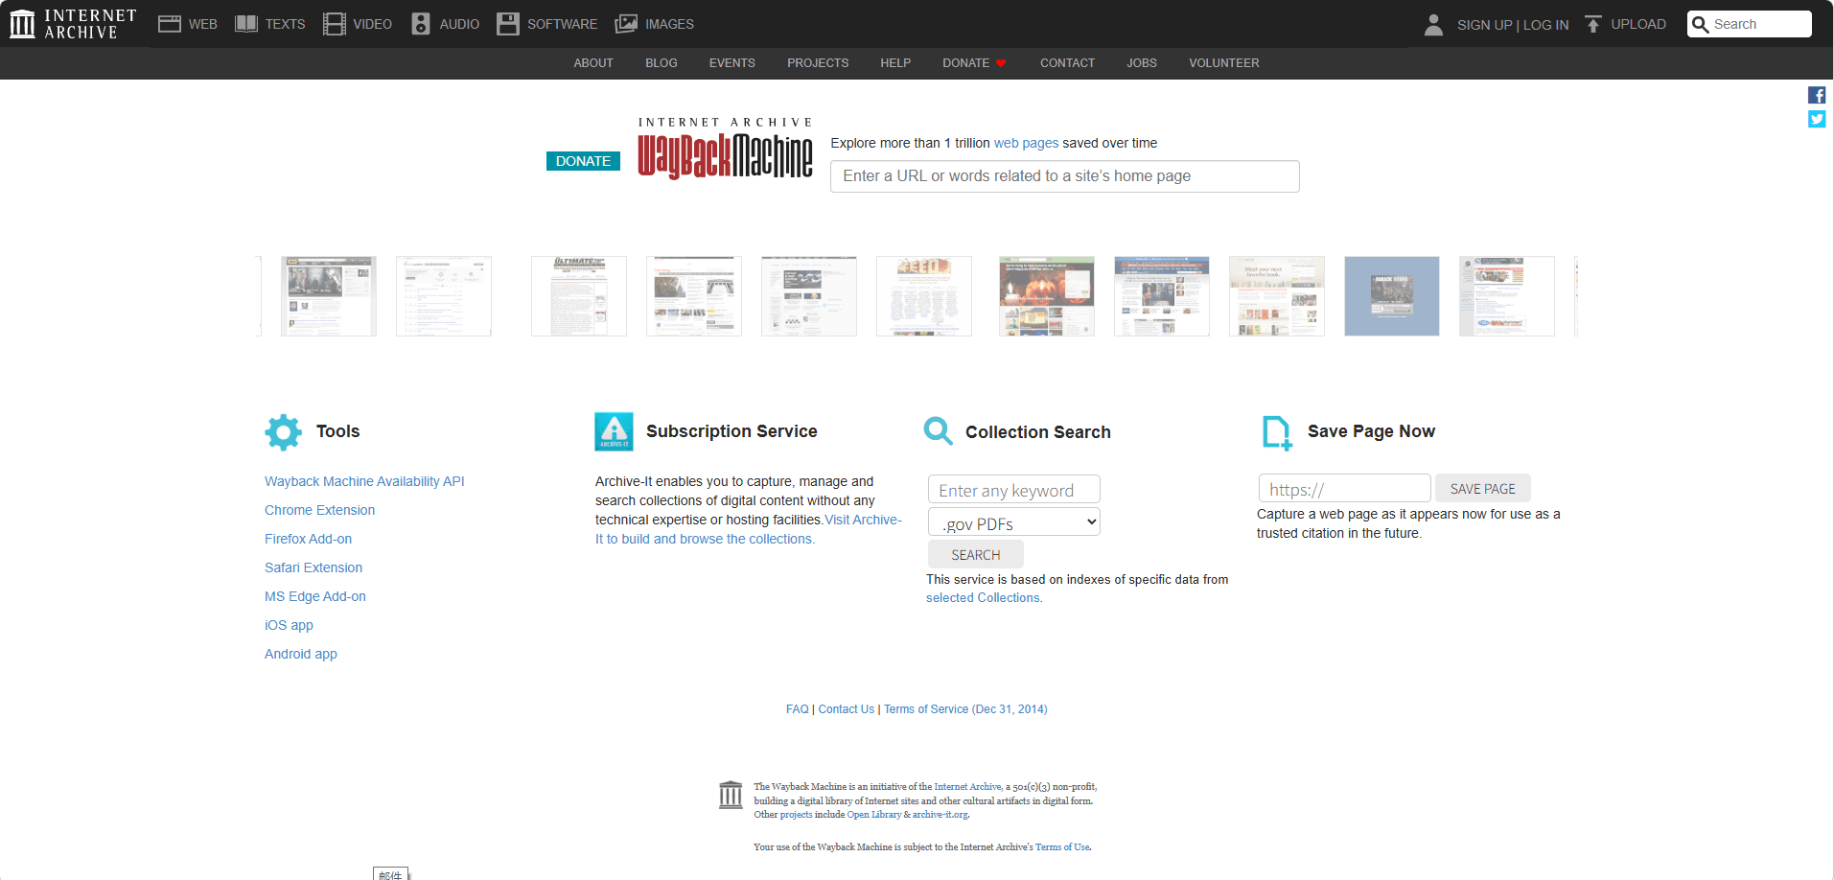Share page via Facebook icon
This screenshot has width=1834, height=880.
pos(1817,95)
